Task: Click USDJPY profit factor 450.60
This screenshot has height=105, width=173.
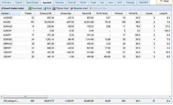Action: [107, 57]
